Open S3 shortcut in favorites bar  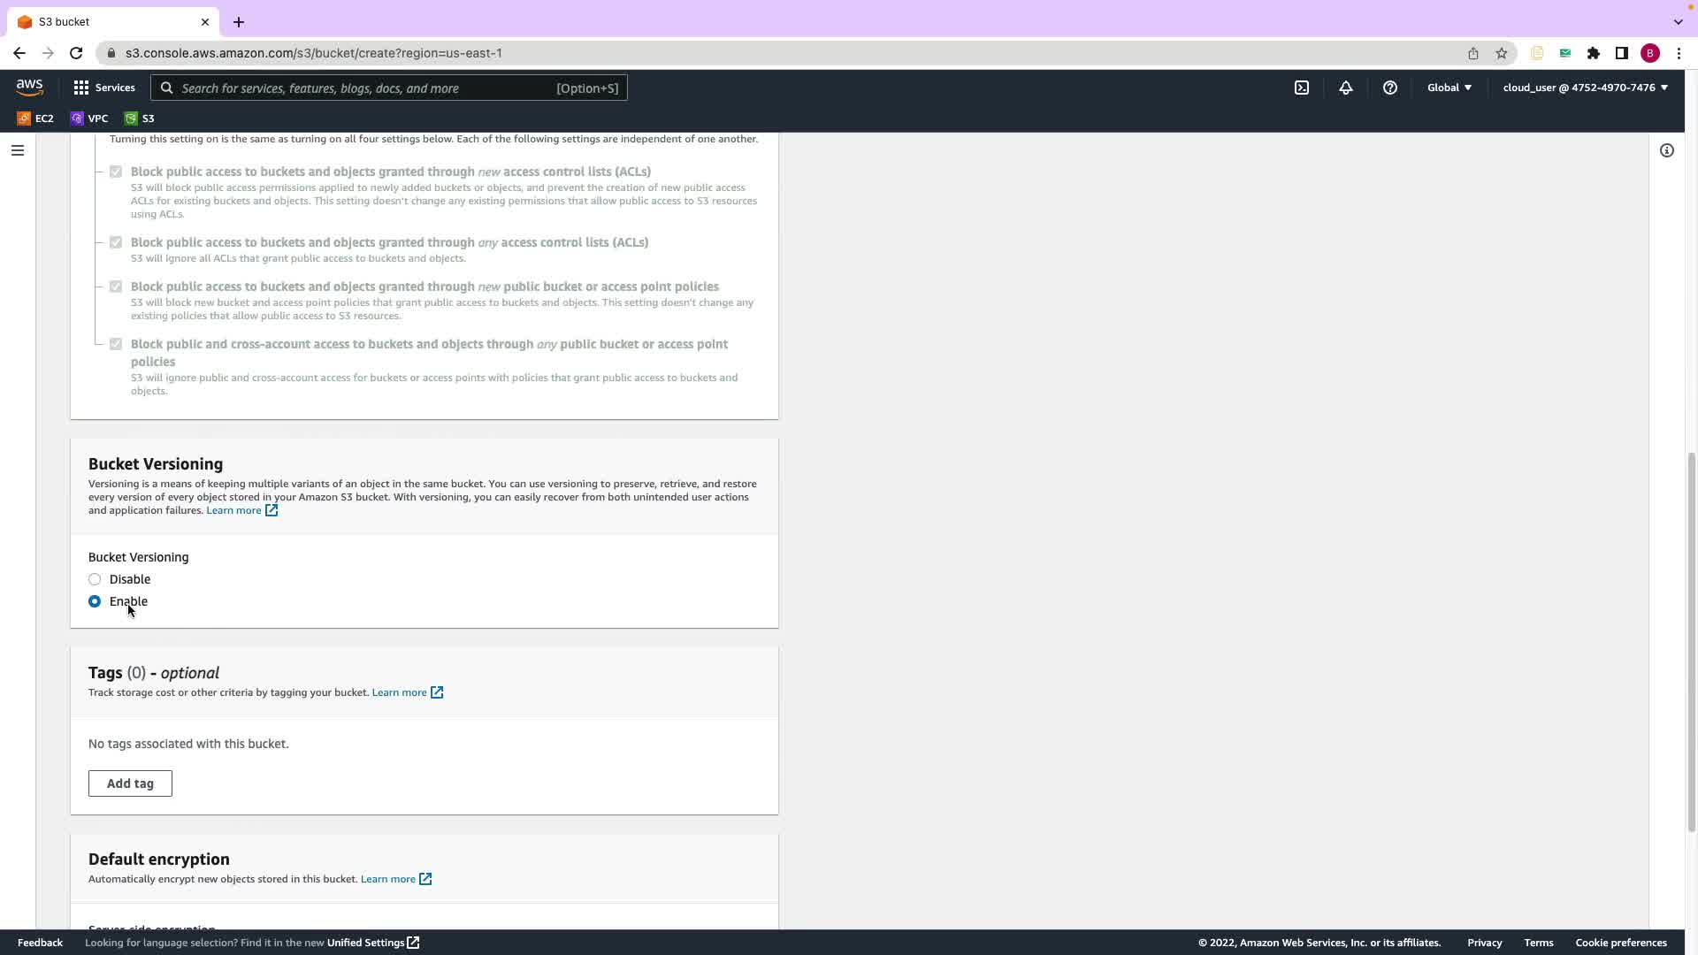(x=140, y=118)
